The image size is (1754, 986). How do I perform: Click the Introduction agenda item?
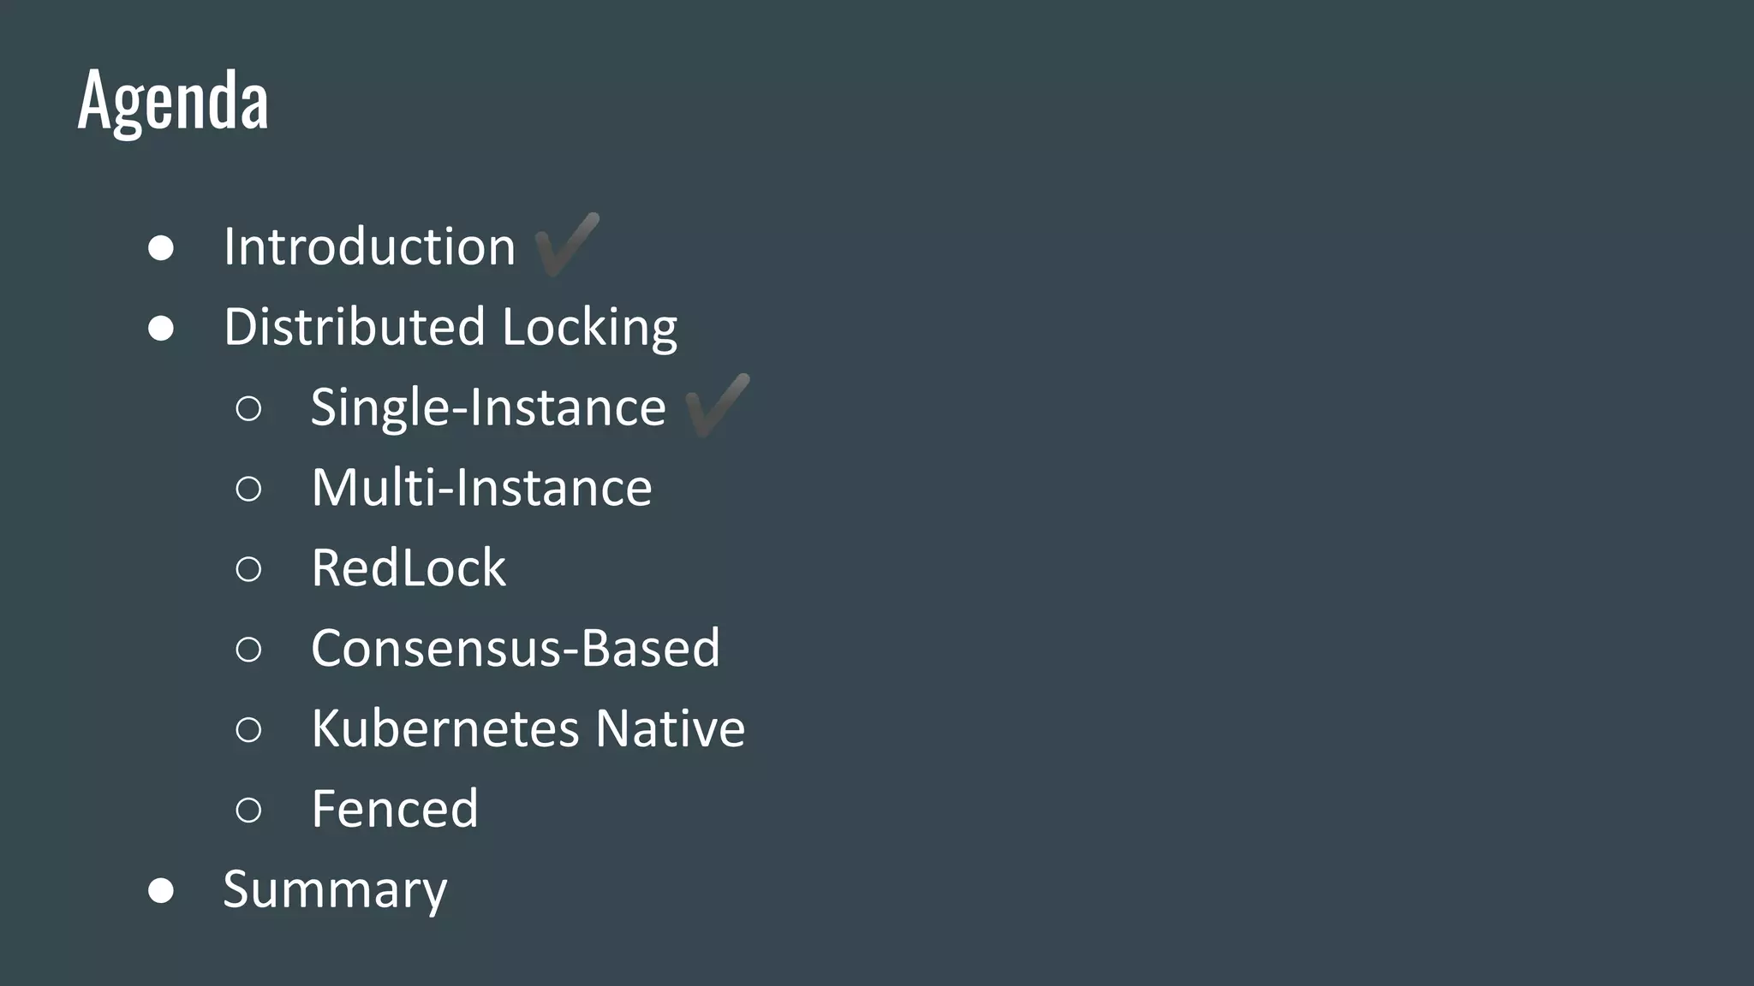click(x=369, y=246)
